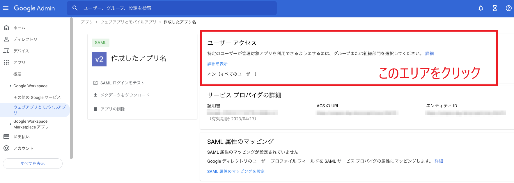Select Google Workspace Marketplace アプリ
The width and height of the screenshot is (514, 183).
click(x=31, y=124)
